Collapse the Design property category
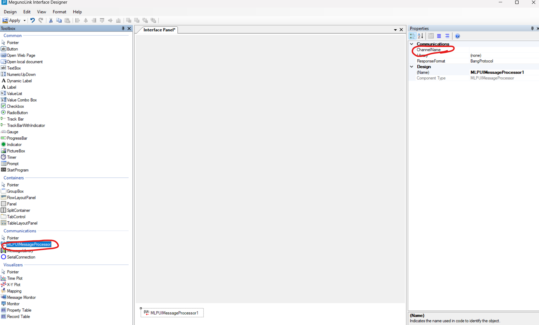 coord(412,67)
